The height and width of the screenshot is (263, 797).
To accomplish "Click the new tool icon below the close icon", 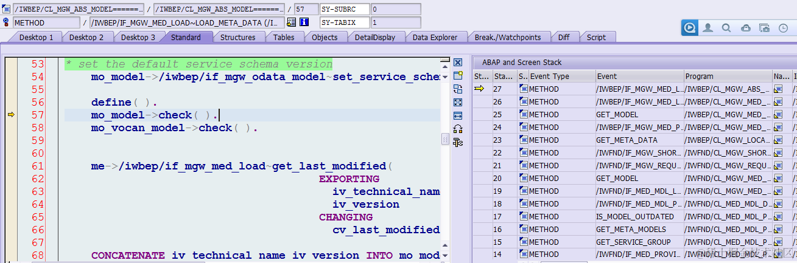I will click(x=458, y=75).
